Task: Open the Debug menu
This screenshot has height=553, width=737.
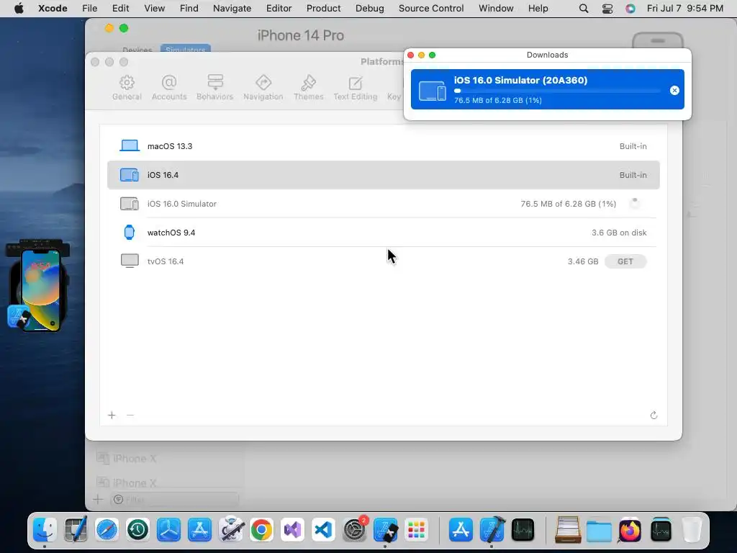Action: (x=369, y=9)
